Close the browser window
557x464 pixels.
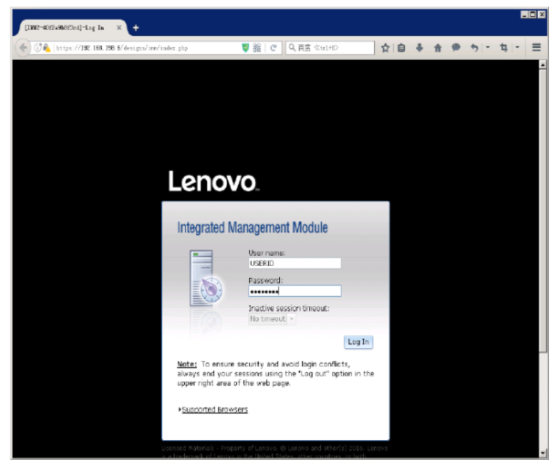coord(541,14)
